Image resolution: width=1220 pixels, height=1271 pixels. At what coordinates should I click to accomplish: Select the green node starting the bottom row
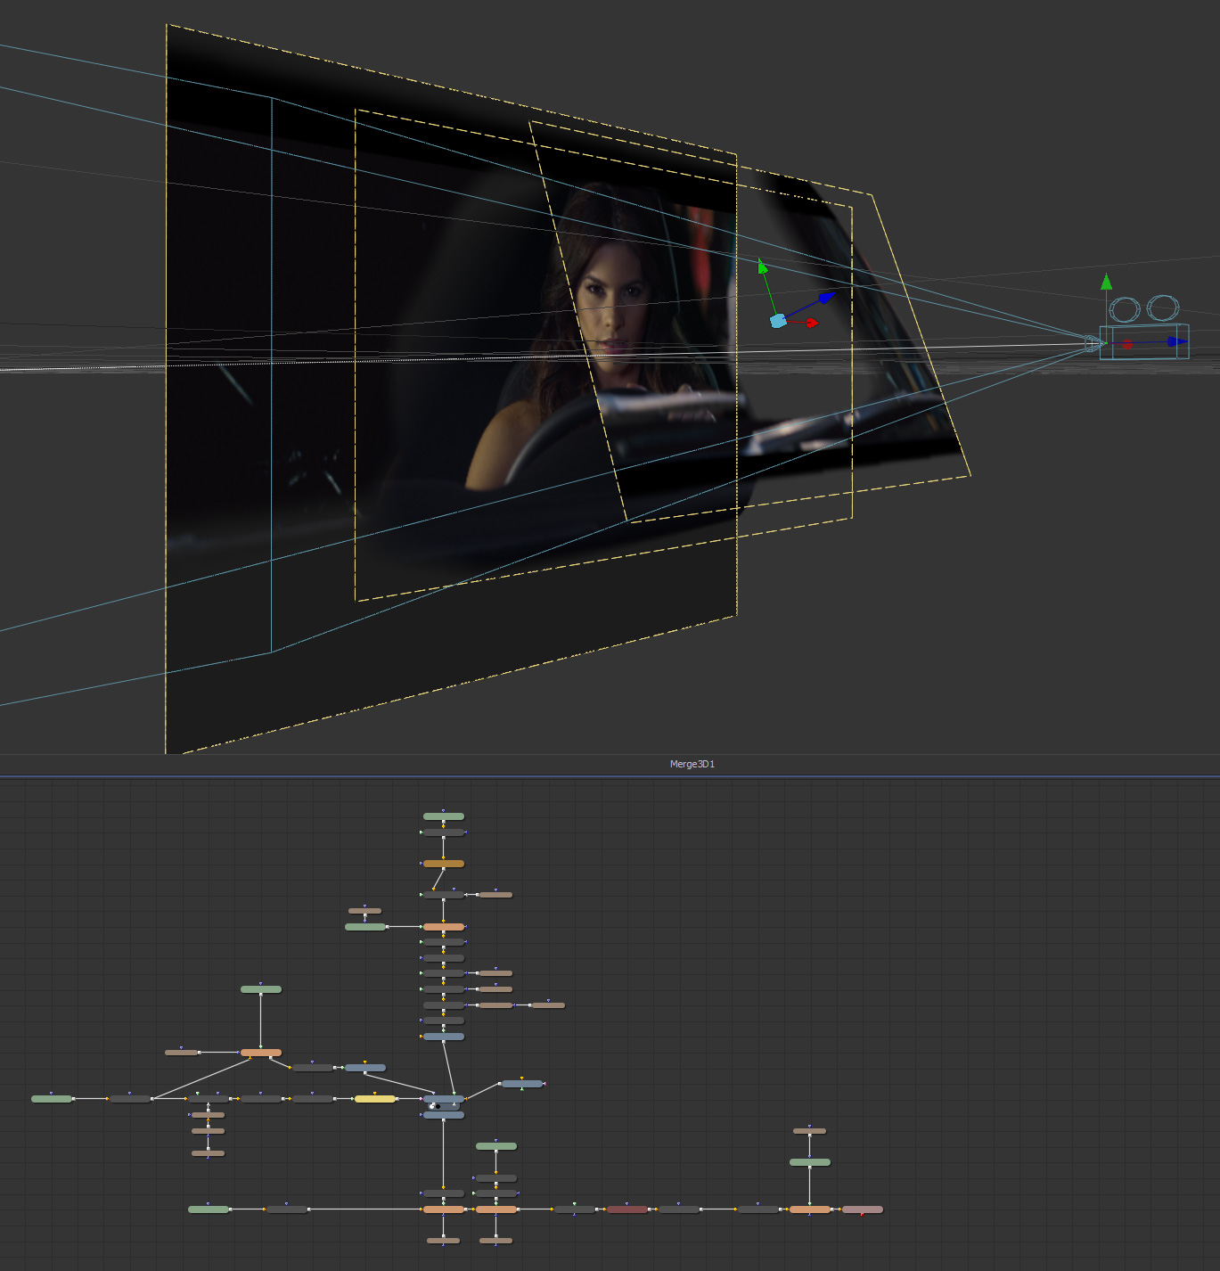(209, 1209)
